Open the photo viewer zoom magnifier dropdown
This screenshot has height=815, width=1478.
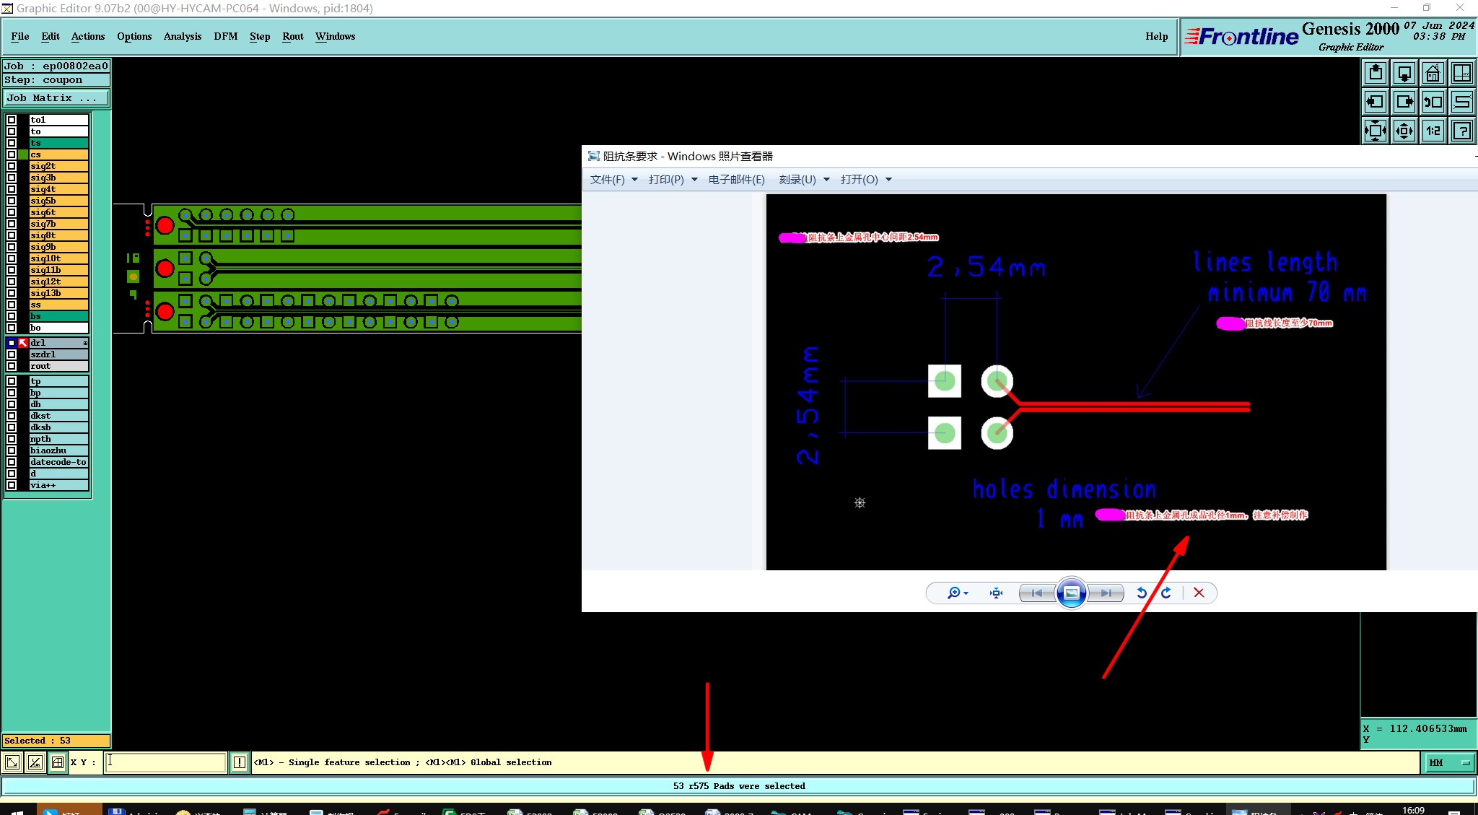(x=957, y=593)
